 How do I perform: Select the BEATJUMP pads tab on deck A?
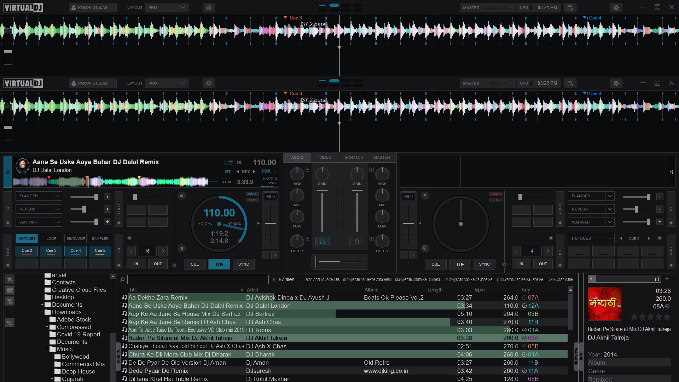coord(76,238)
